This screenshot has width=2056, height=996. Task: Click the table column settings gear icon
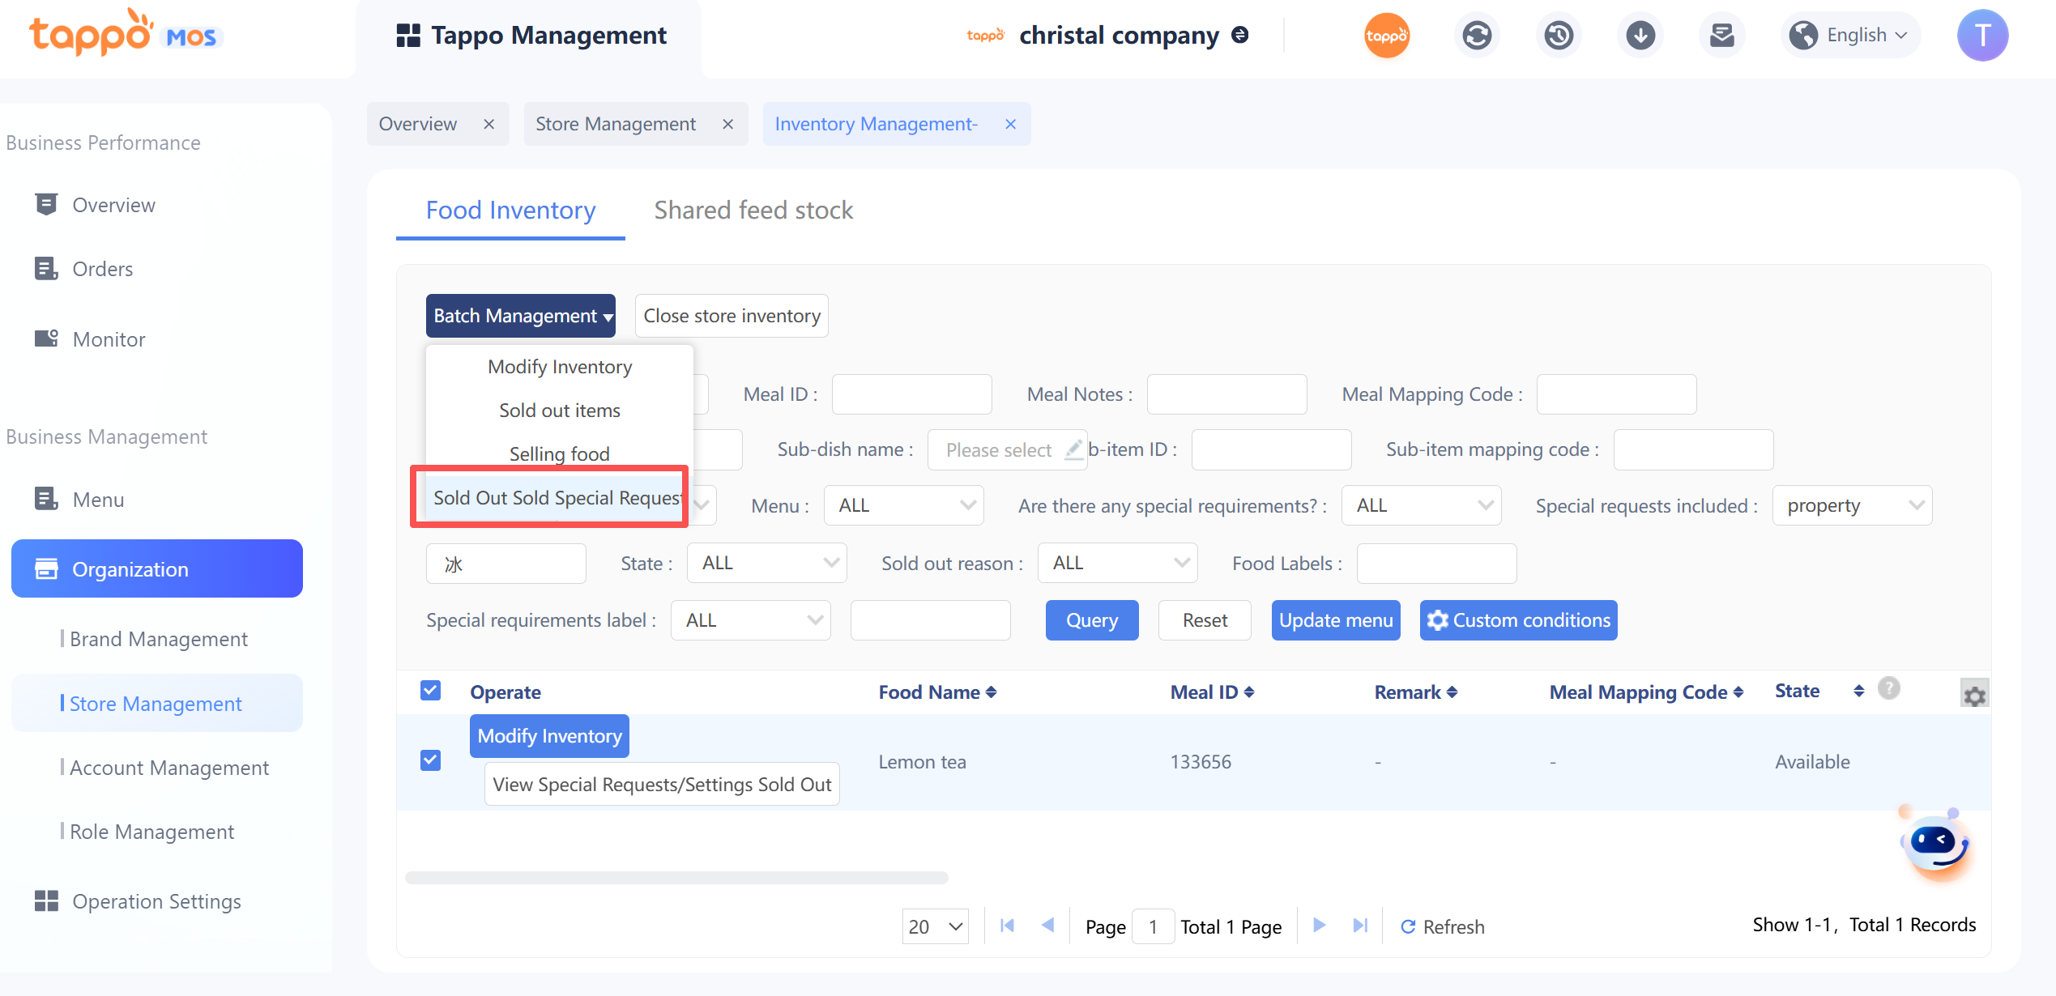[1974, 695]
